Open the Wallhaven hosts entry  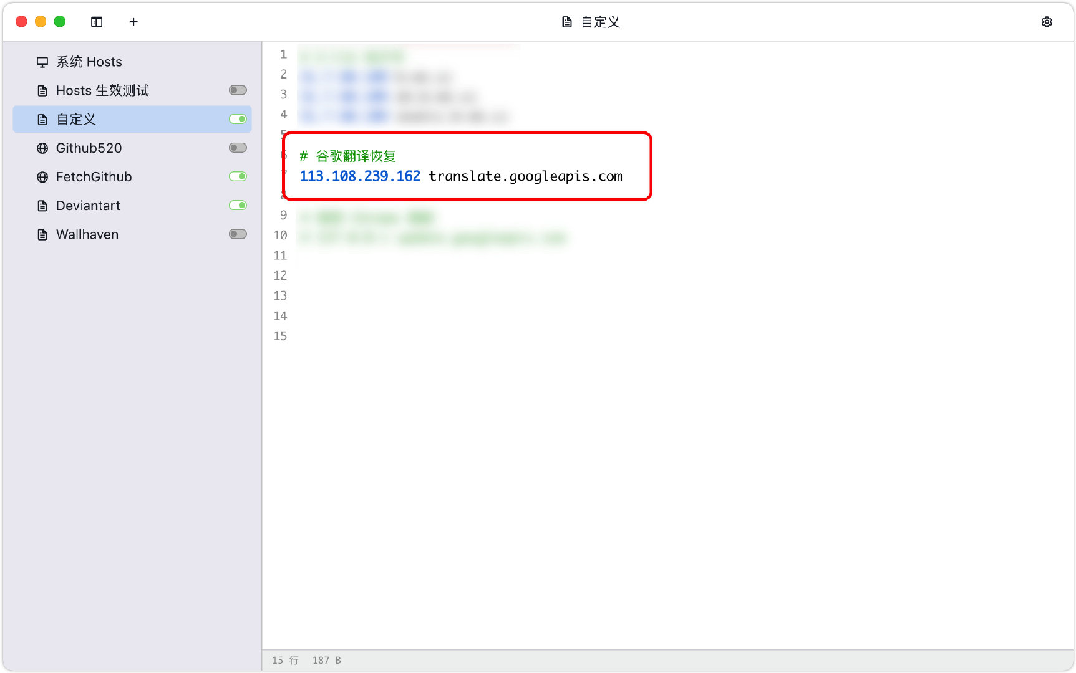(x=87, y=234)
